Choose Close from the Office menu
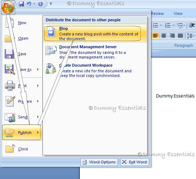Viewport: 196px width, 179px height. [x=22, y=149]
